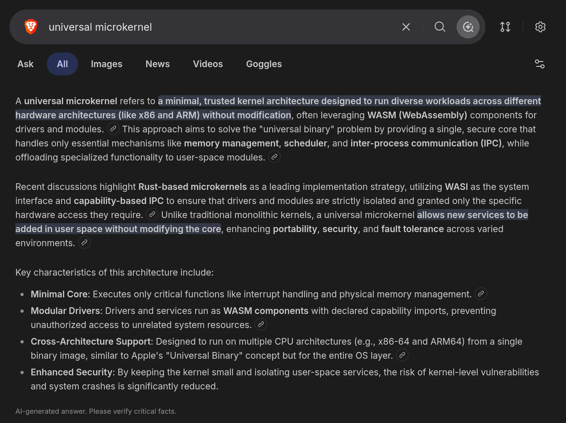This screenshot has height=423, width=566.
Task: Open the News tab
Action: pyautogui.click(x=157, y=64)
